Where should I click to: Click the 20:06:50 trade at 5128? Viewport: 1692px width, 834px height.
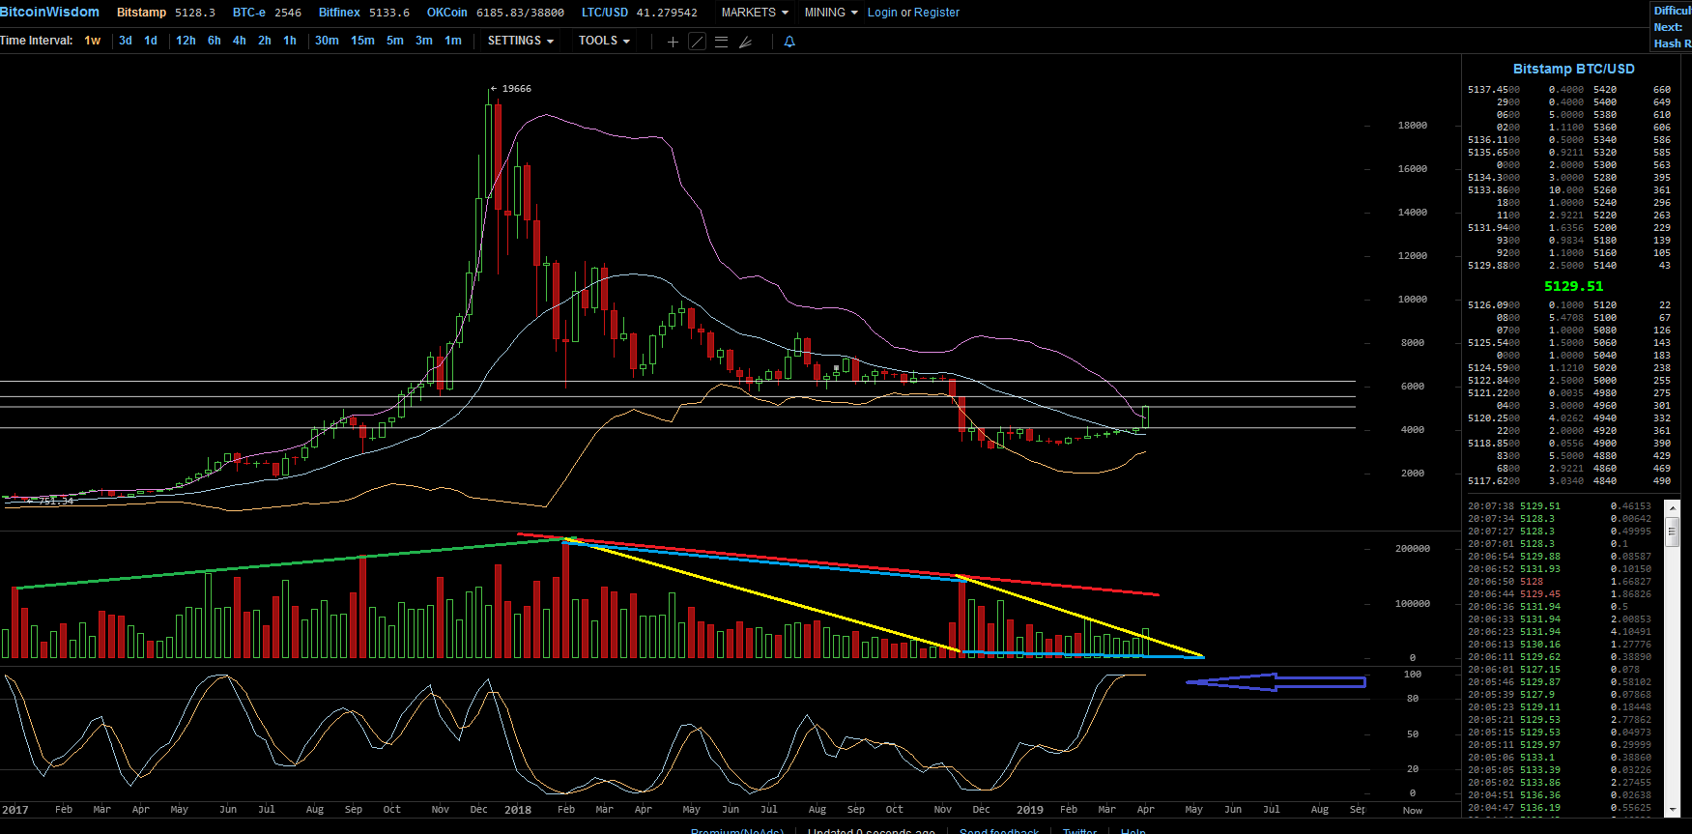[x=1560, y=582]
